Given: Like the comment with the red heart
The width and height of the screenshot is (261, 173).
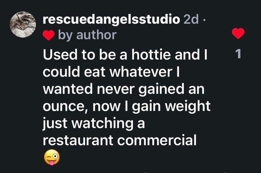Looking at the screenshot, I should click(x=238, y=33).
